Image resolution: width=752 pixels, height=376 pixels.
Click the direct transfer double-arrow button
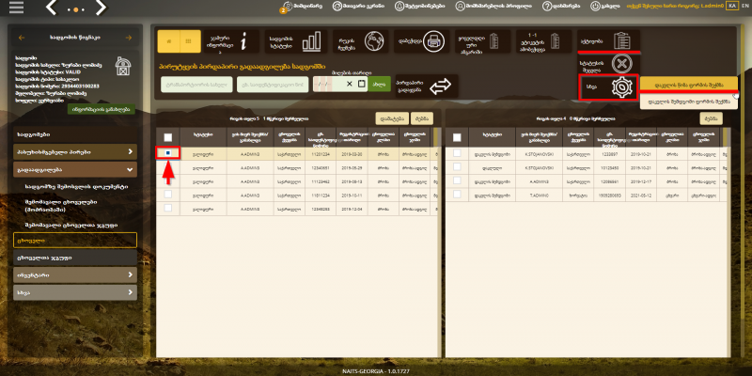[427, 86]
